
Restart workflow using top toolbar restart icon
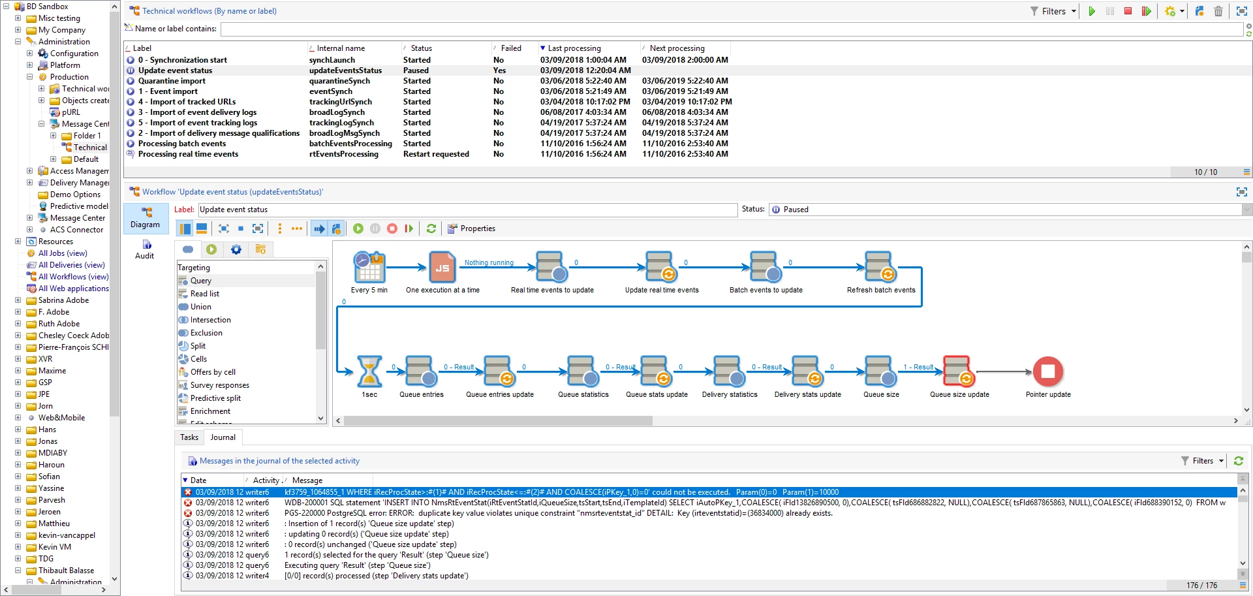(x=1146, y=11)
